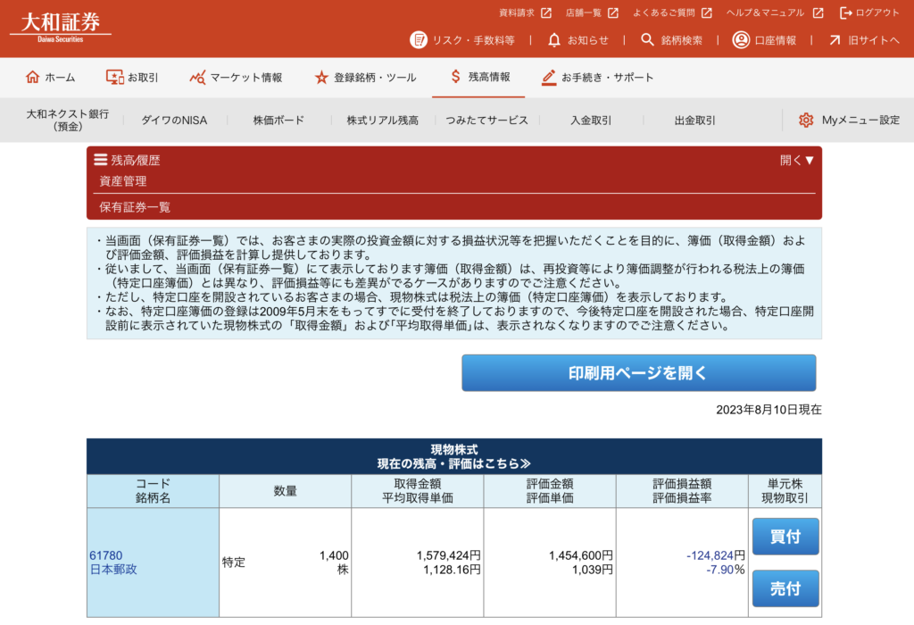Click the 日本郵政 stock name
Viewport: 914px width, 625px height.
pos(113,570)
